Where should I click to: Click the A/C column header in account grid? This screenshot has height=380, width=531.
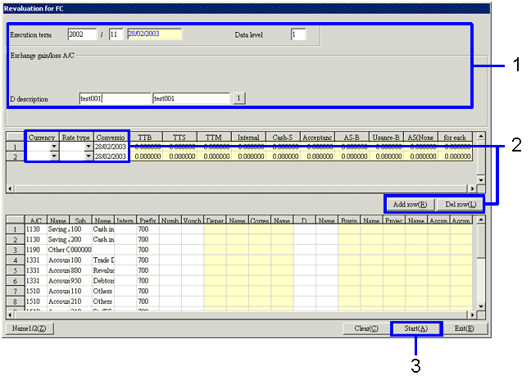[x=35, y=221]
